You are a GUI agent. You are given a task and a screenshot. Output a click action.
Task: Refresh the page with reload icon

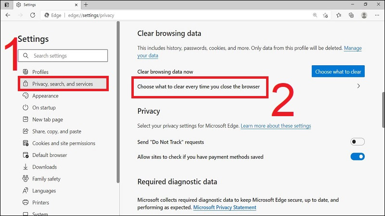[x=33, y=15]
